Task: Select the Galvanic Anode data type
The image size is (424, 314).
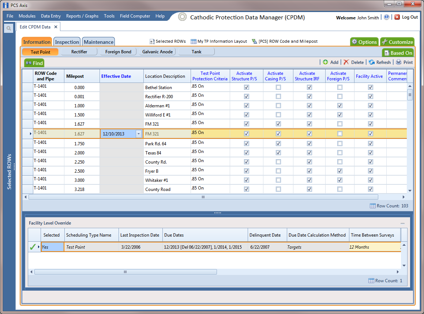Action: coord(157,52)
